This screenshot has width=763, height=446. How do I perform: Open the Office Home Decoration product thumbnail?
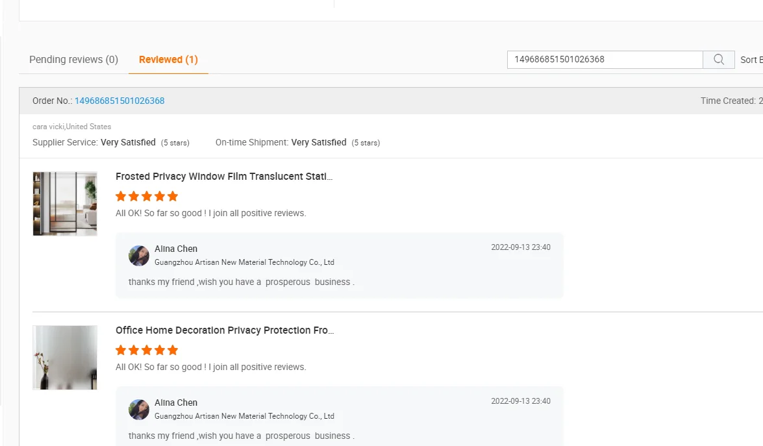point(65,358)
